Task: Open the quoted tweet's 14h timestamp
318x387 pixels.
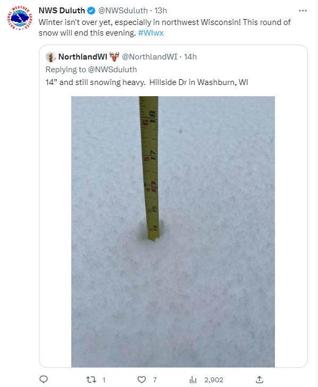Action: click(x=190, y=57)
